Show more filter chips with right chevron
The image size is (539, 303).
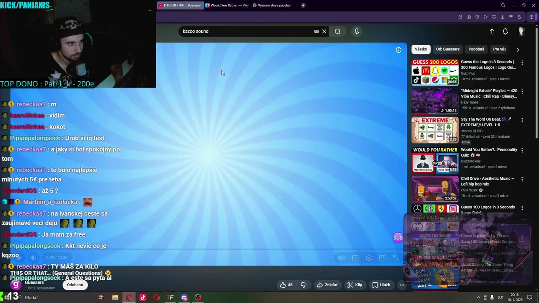[518, 50]
